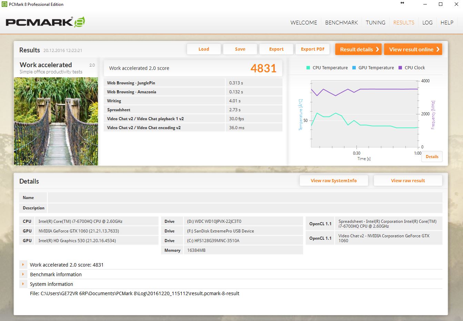Load a saved result file
463x321 pixels.
point(204,49)
